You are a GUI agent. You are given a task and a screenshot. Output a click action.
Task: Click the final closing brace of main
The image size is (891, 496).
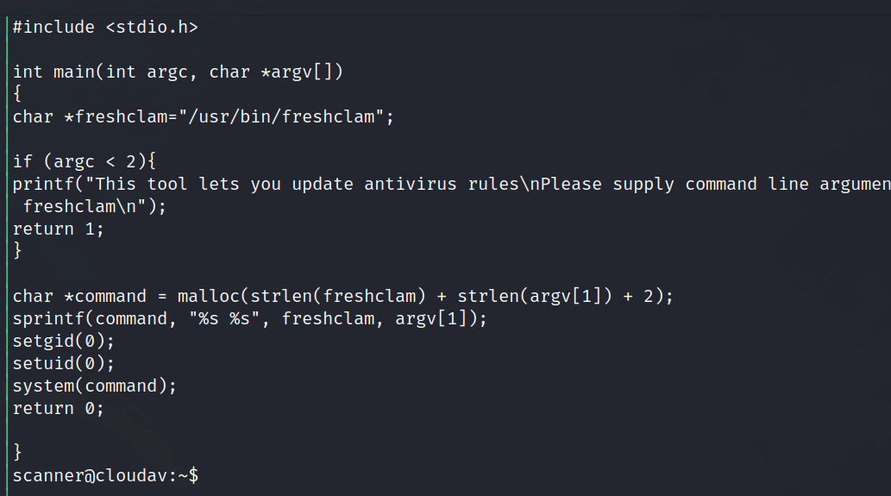17,452
